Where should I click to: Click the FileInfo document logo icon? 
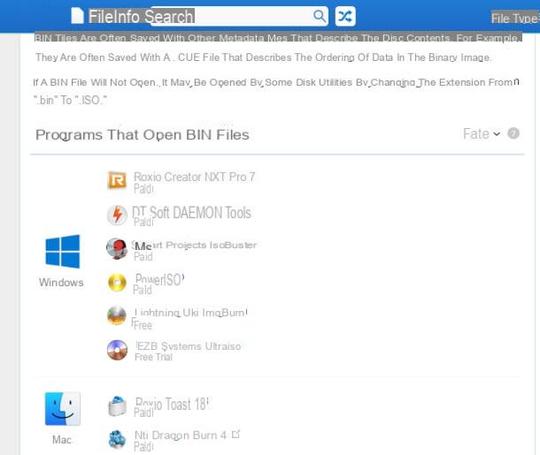pos(77,16)
